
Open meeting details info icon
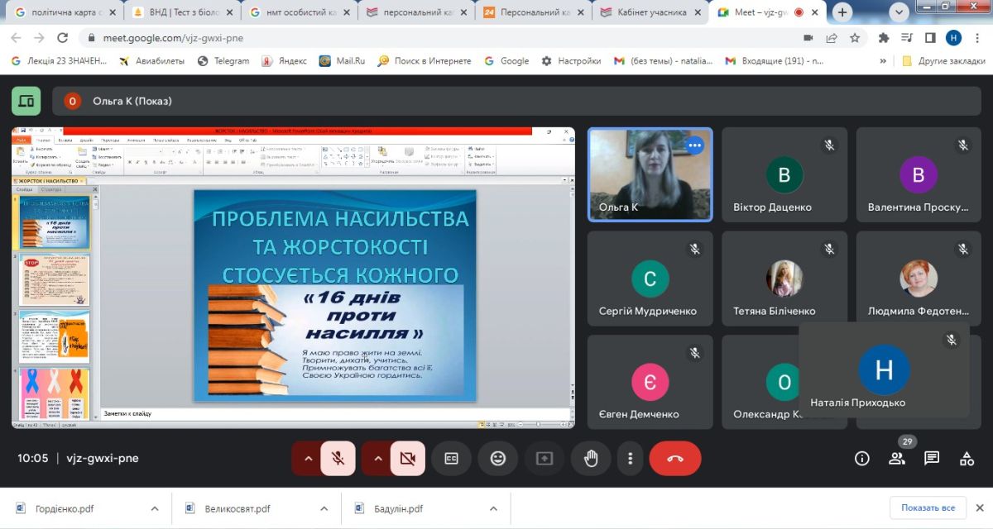coord(862,459)
